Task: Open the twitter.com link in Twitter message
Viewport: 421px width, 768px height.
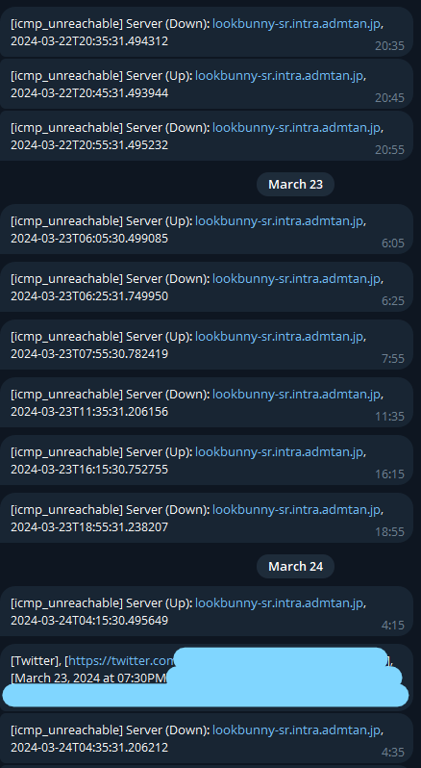Action: (x=121, y=661)
